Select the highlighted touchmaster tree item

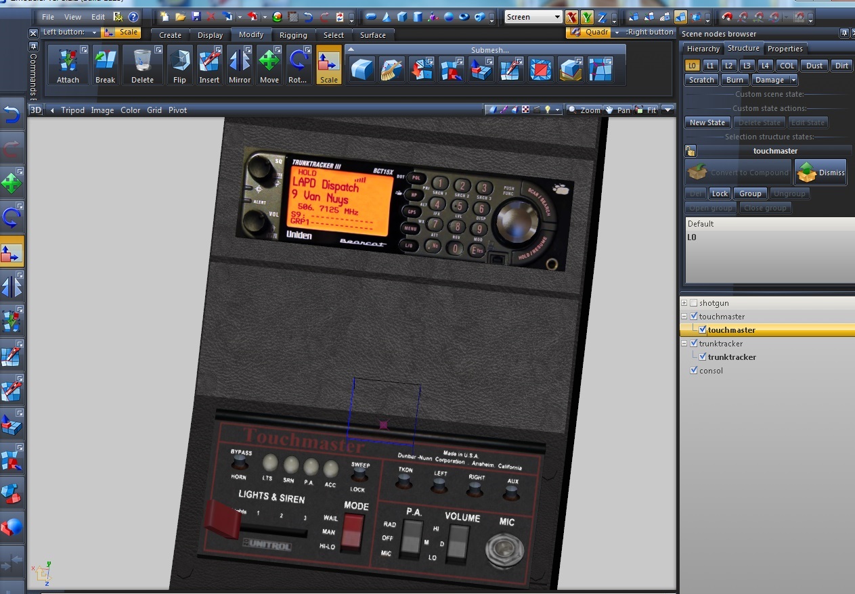[x=731, y=330]
